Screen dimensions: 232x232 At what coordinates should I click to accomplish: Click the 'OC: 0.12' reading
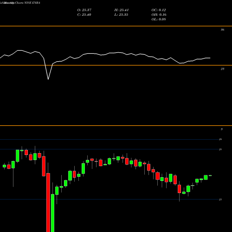[x=159, y=10]
